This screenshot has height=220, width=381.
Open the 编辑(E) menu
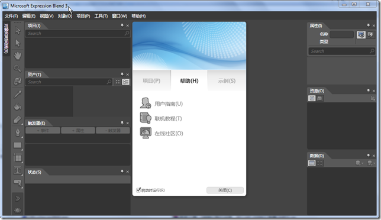[28, 16]
